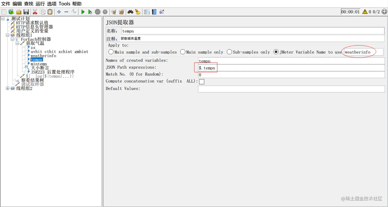Select the 察看结果树 listener node
The image size is (388, 207).
32,80
